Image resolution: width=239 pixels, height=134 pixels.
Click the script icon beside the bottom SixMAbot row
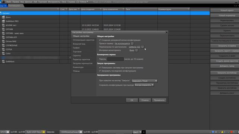[3, 61]
